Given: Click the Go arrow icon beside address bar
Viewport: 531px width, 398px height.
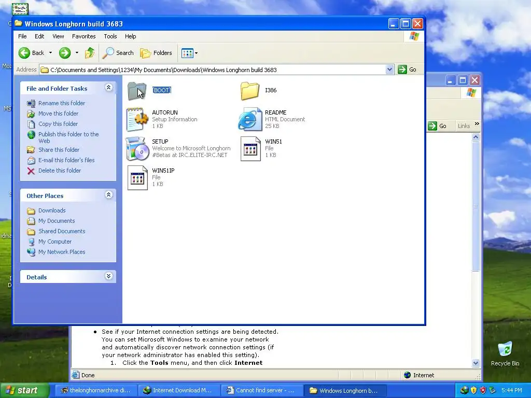Looking at the screenshot, I should (402, 69).
